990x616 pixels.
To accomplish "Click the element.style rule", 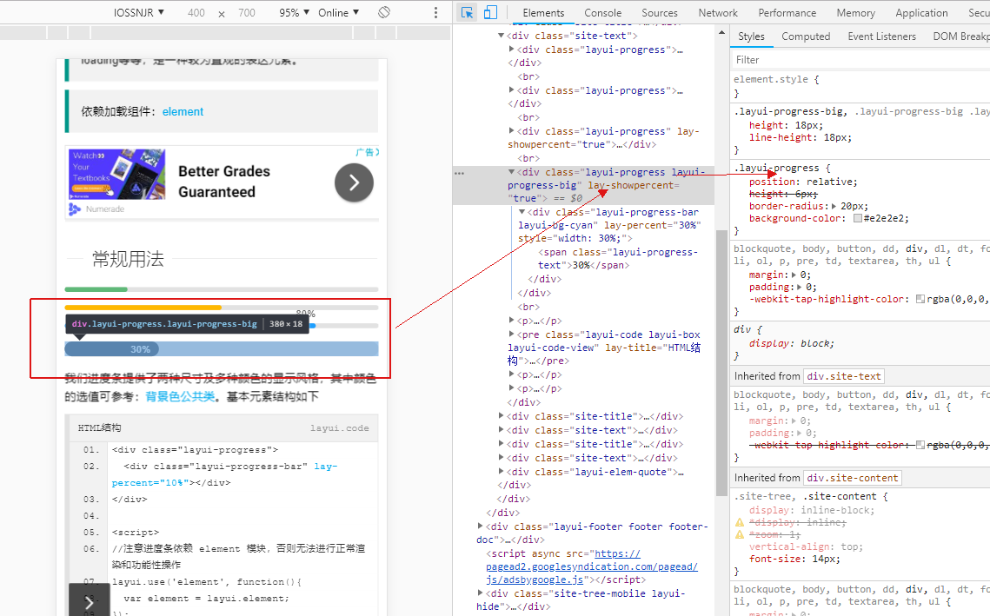I will (x=776, y=80).
